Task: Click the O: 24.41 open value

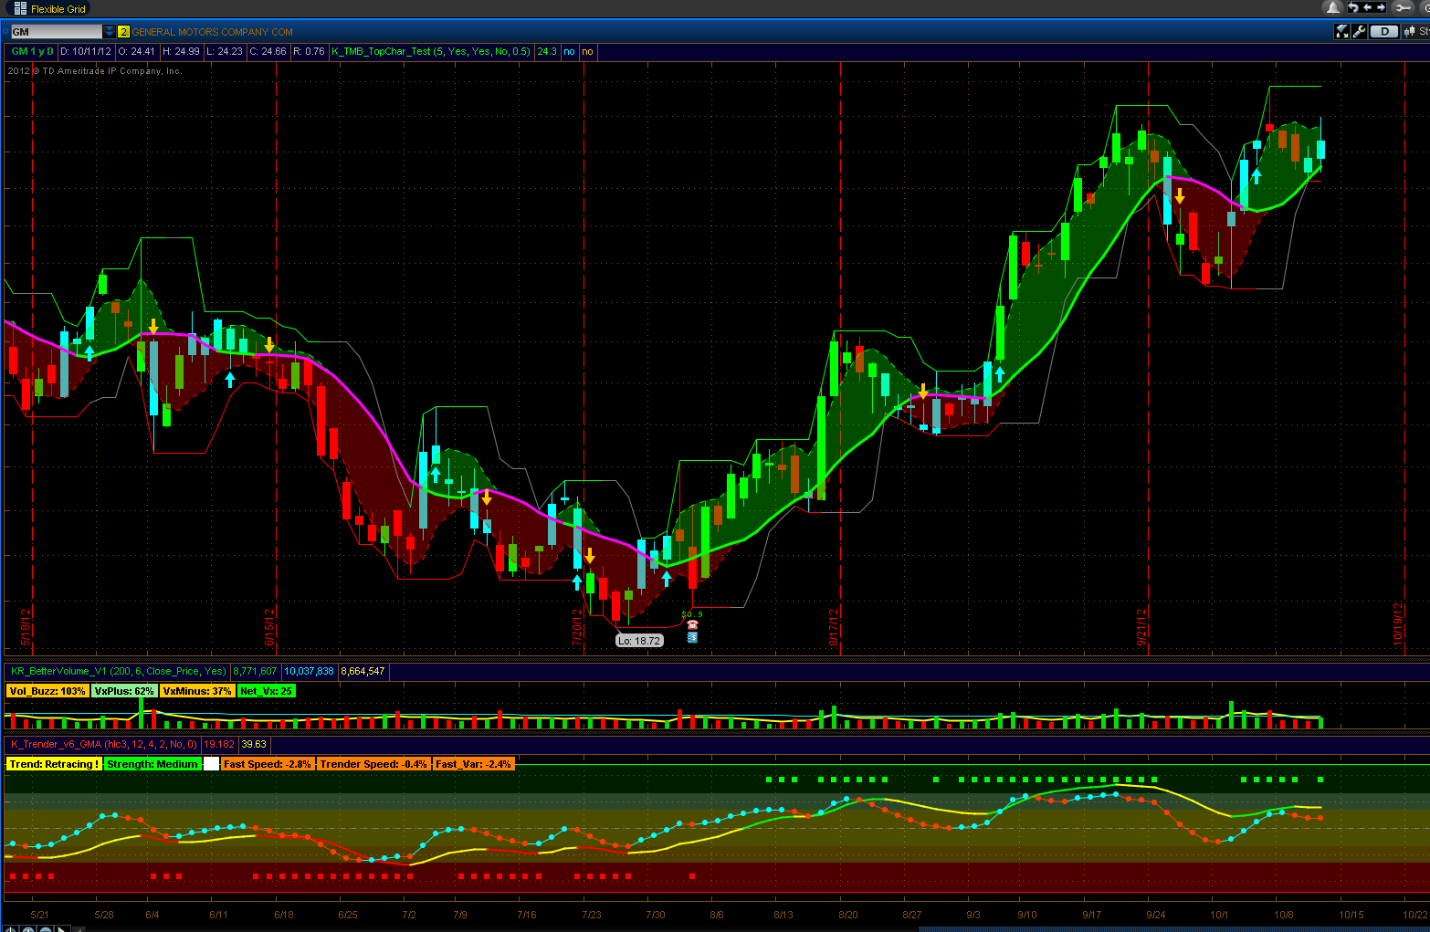Action: 137,52
